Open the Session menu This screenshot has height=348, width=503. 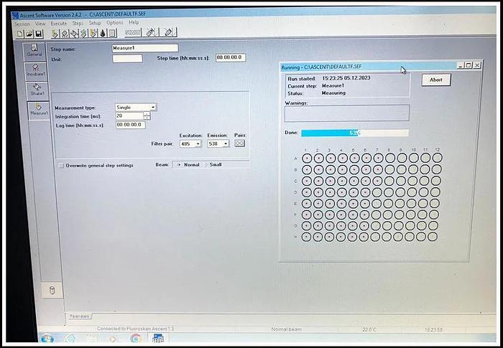[22, 24]
